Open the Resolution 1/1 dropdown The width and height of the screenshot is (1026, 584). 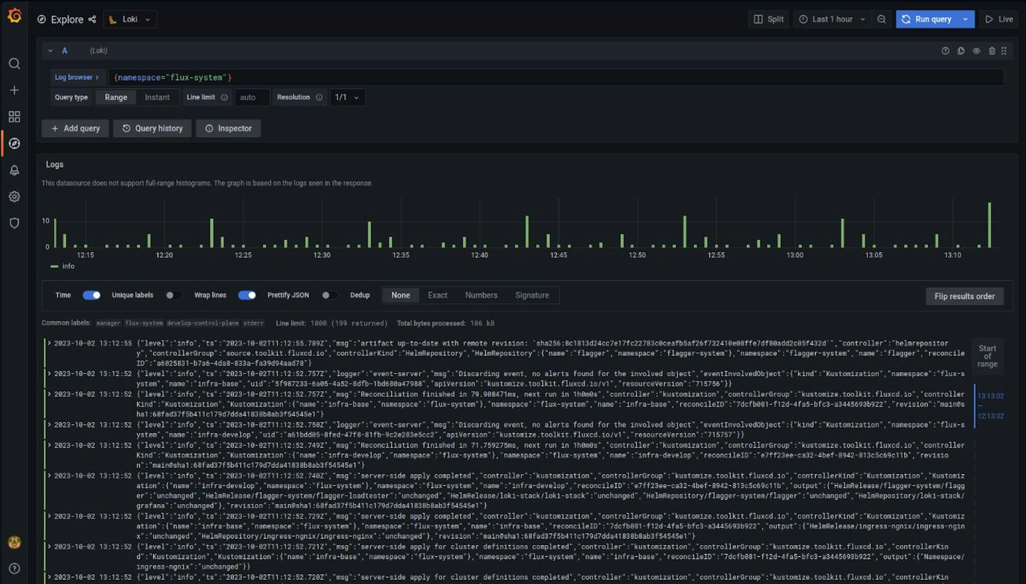[347, 97]
